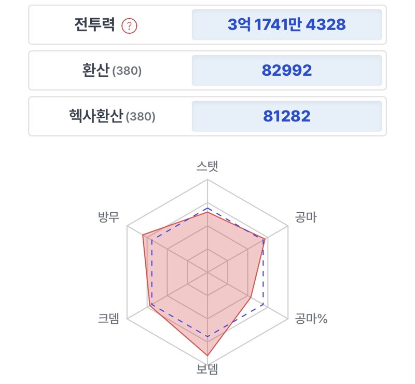Click the red polygon's 공마 vertex

tap(265, 239)
